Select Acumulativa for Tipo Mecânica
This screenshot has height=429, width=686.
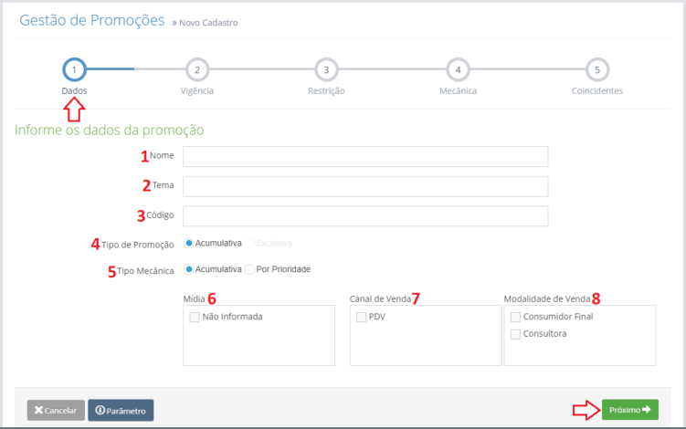click(188, 269)
